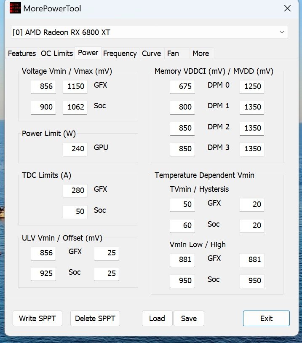Edit the GFX Hystersis field 20
This screenshot has height=343, width=302.
coord(252,204)
